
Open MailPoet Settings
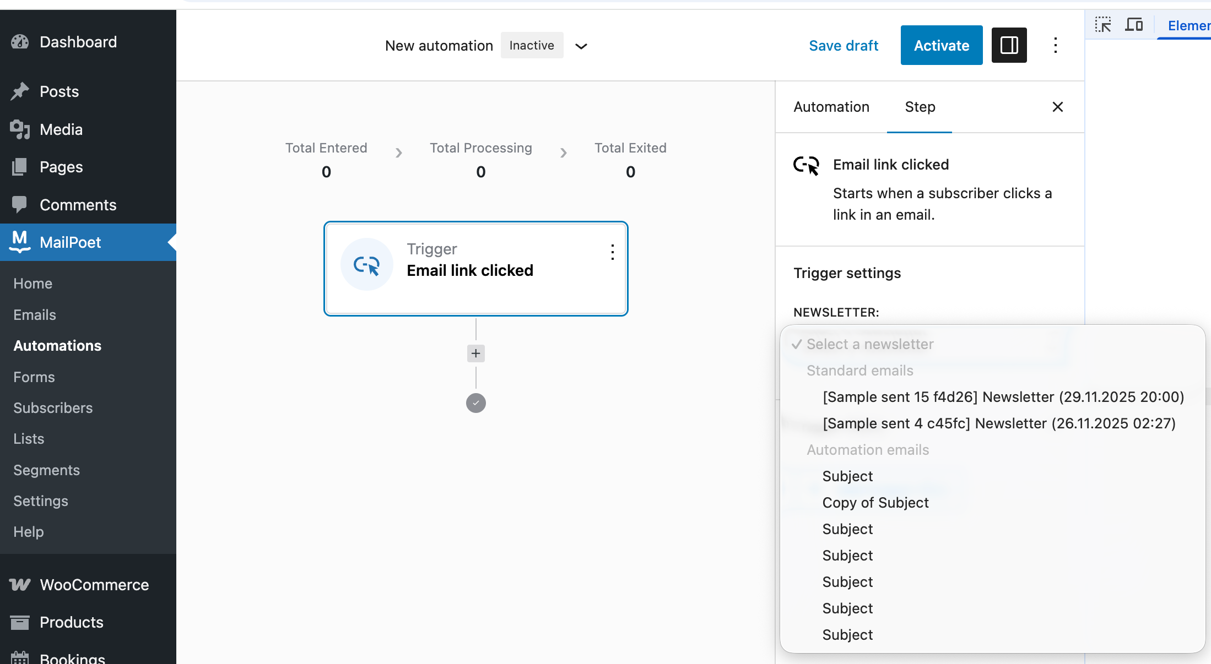(41, 501)
